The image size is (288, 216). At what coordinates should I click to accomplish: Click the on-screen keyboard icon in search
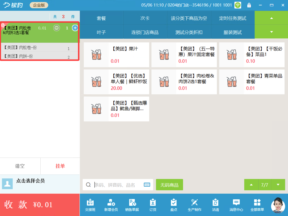pyautogui.click(x=147, y=185)
